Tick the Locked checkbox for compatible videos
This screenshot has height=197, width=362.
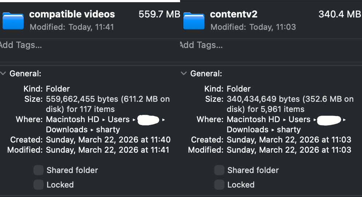click(x=39, y=185)
